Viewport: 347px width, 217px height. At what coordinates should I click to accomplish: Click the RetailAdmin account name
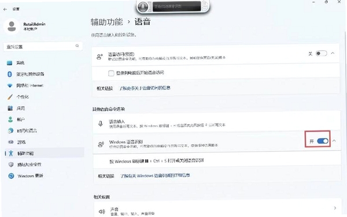pos(34,24)
